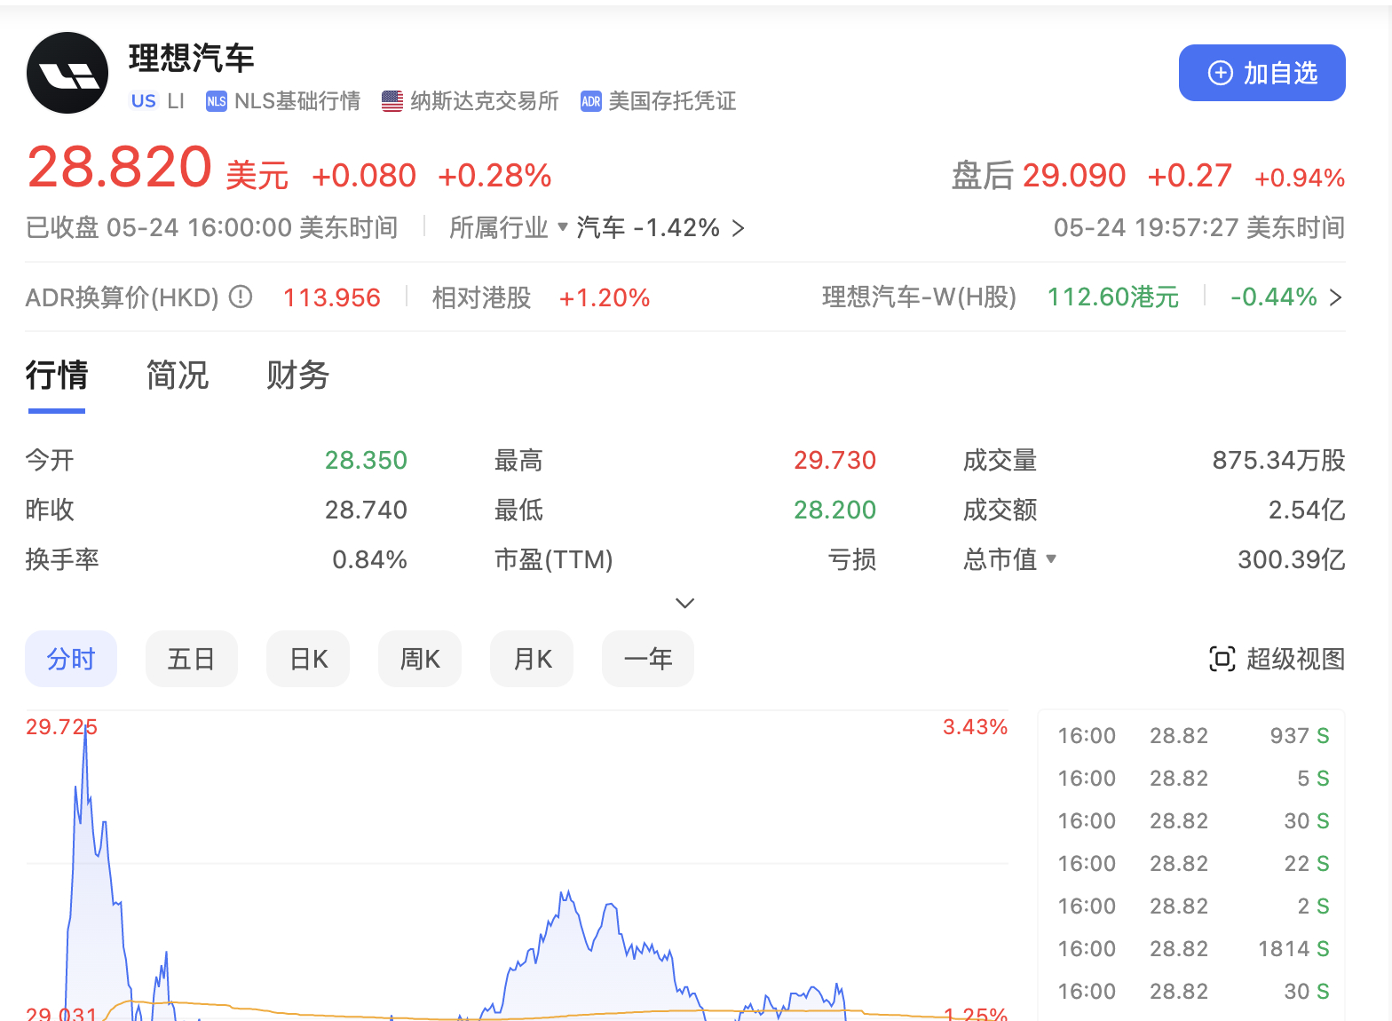Add stock with 加自选 button

pyautogui.click(x=1261, y=73)
